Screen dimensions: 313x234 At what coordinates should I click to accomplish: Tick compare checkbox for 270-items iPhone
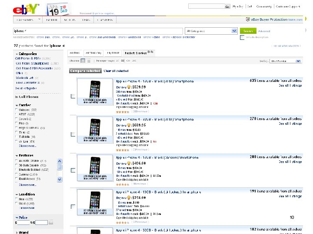(x=73, y=134)
